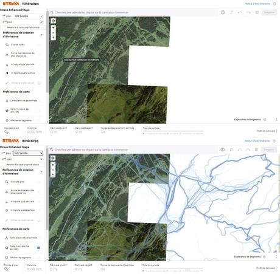The image size is (280, 274).
Task: Click the surface type bar in the lower stats row
Action: [x=173, y=269]
